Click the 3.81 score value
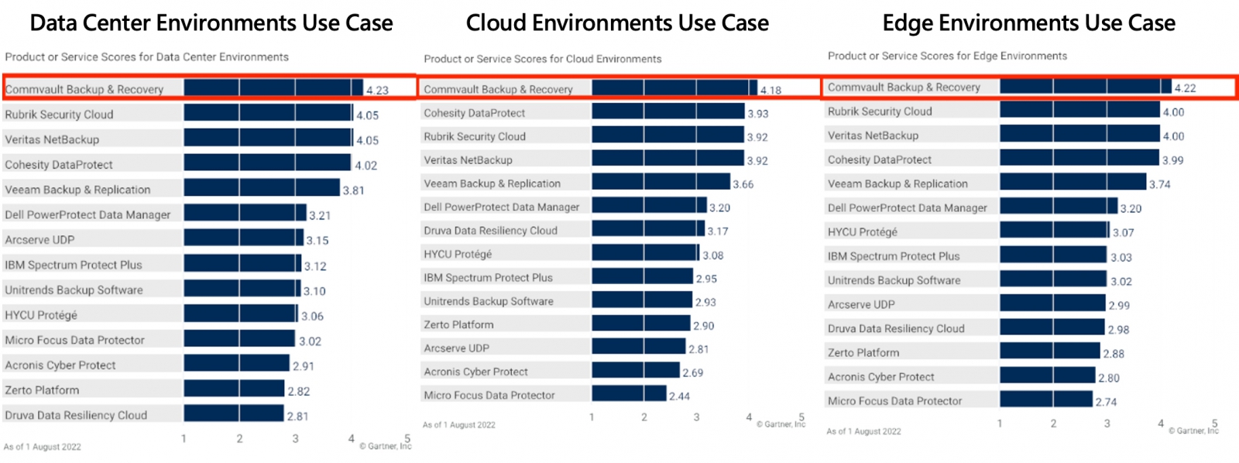1239x463 pixels. 354,190
